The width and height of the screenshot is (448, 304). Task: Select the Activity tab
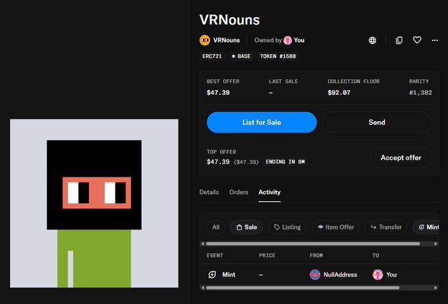269,192
